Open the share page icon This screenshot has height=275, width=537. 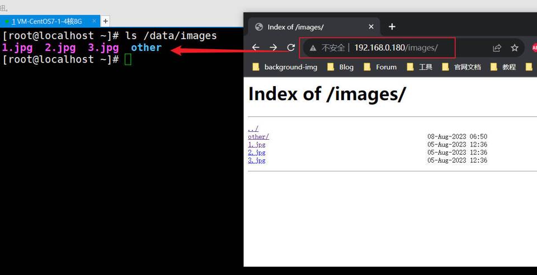pyautogui.click(x=497, y=48)
